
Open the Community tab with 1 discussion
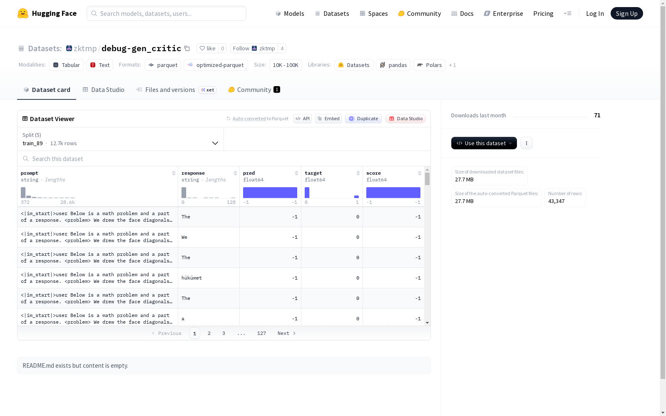pyautogui.click(x=254, y=90)
